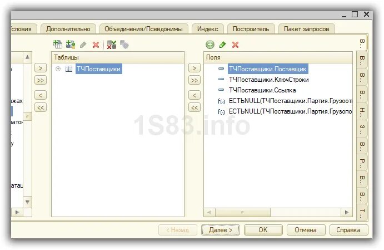Minimize the query builder window
The height and width of the screenshot is (250, 384).
(x=344, y=15)
